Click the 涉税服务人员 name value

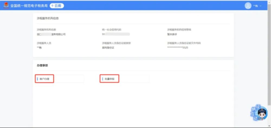(39, 47)
